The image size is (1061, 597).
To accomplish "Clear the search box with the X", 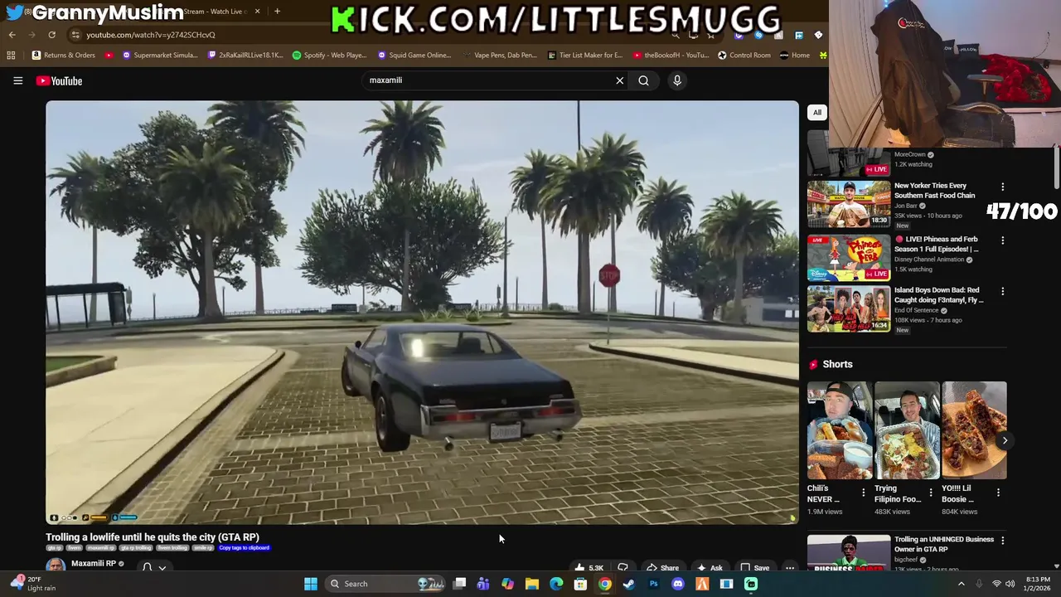I will click(619, 80).
